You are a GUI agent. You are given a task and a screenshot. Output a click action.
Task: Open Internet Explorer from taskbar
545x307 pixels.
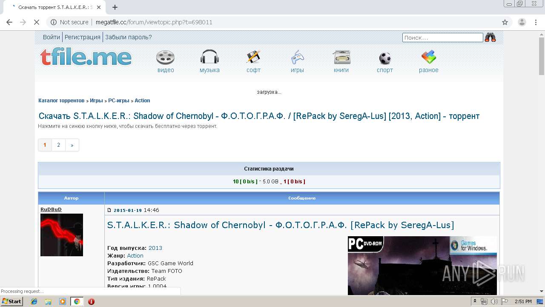[34, 301]
